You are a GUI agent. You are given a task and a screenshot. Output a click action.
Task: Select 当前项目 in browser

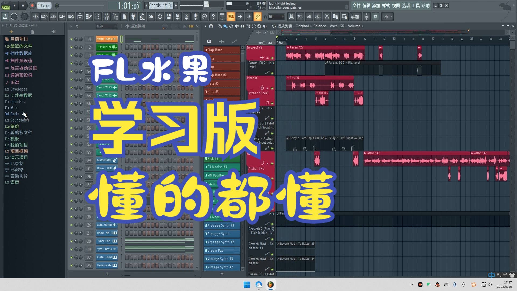(19, 39)
